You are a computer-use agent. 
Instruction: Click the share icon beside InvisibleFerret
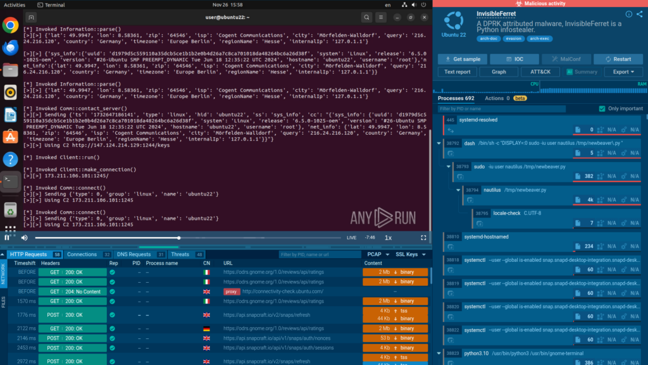pyautogui.click(x=640, y=14)
